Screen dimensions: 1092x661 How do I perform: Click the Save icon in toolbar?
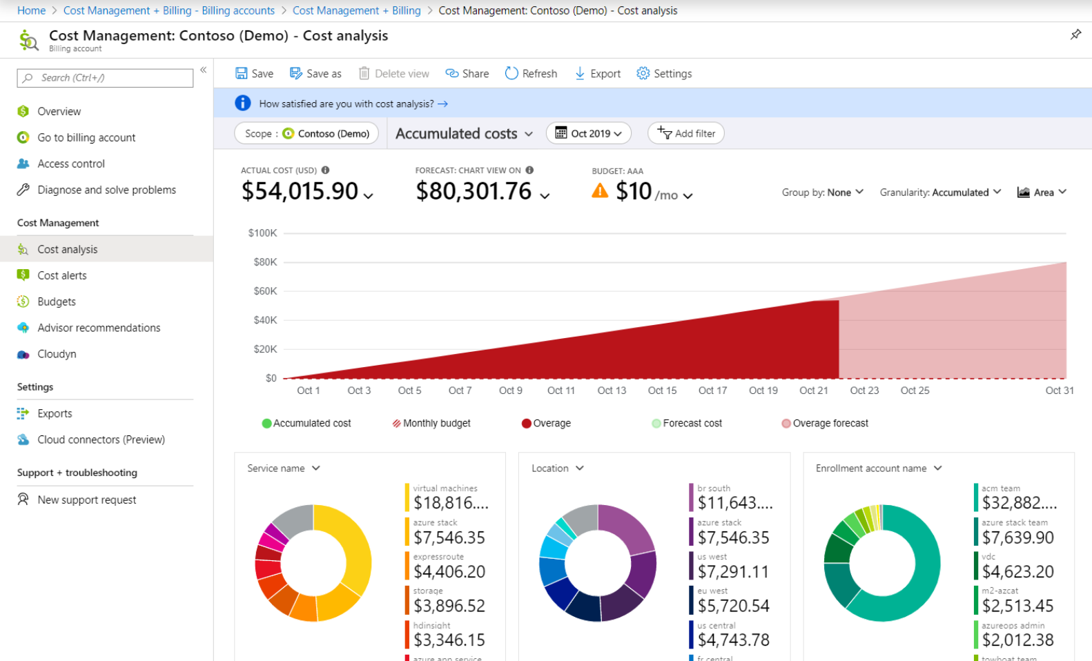(x=242, y=74)
